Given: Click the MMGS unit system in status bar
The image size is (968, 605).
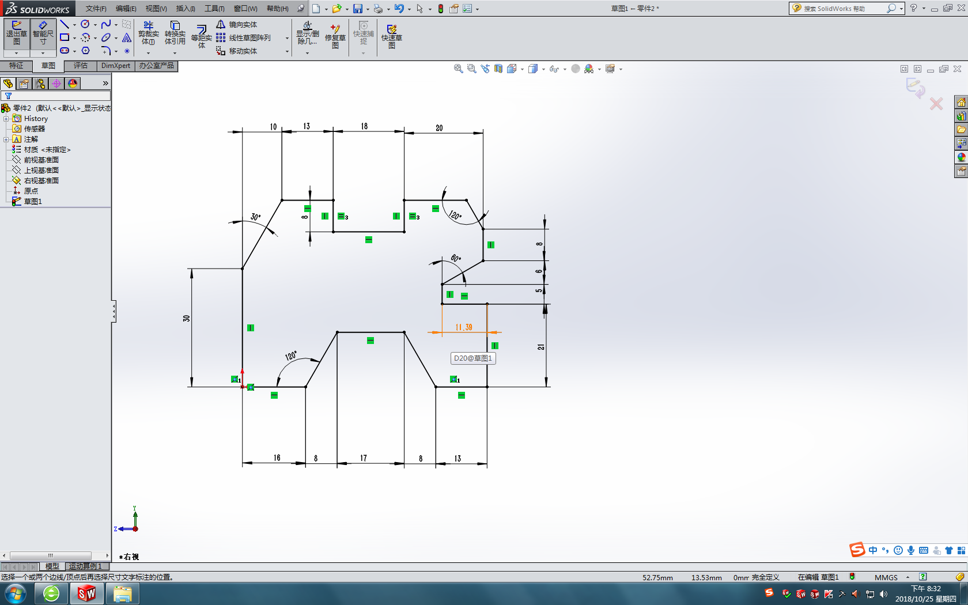Looking at the screenshot, I should [x=886, y=577].
